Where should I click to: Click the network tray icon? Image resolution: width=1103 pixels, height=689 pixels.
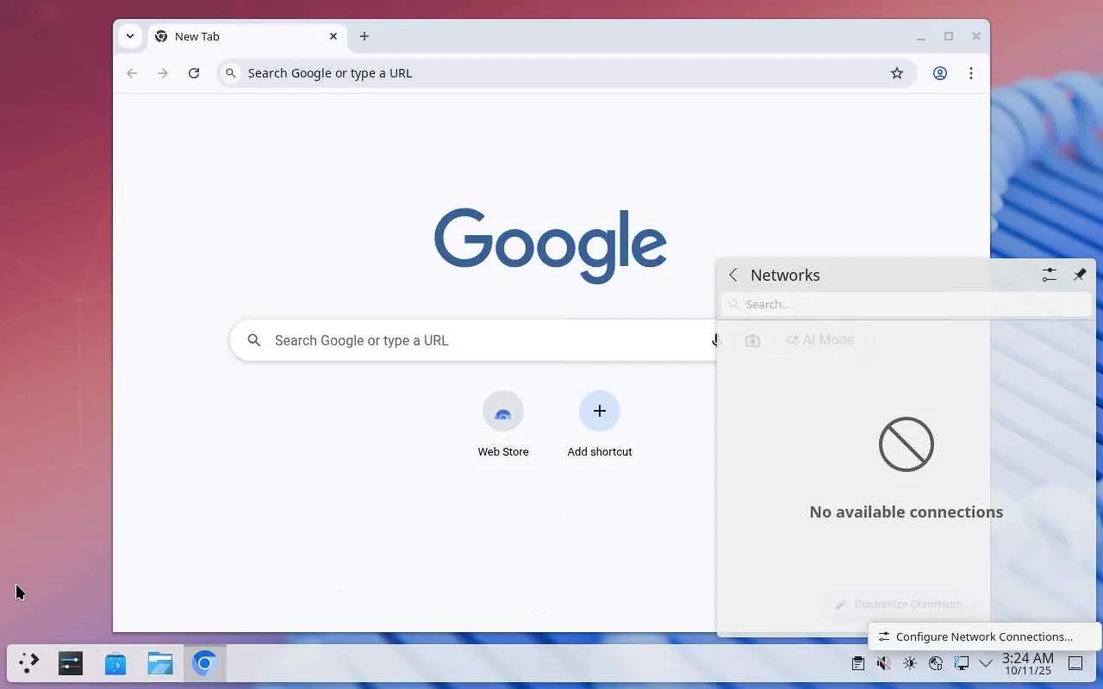962,663
